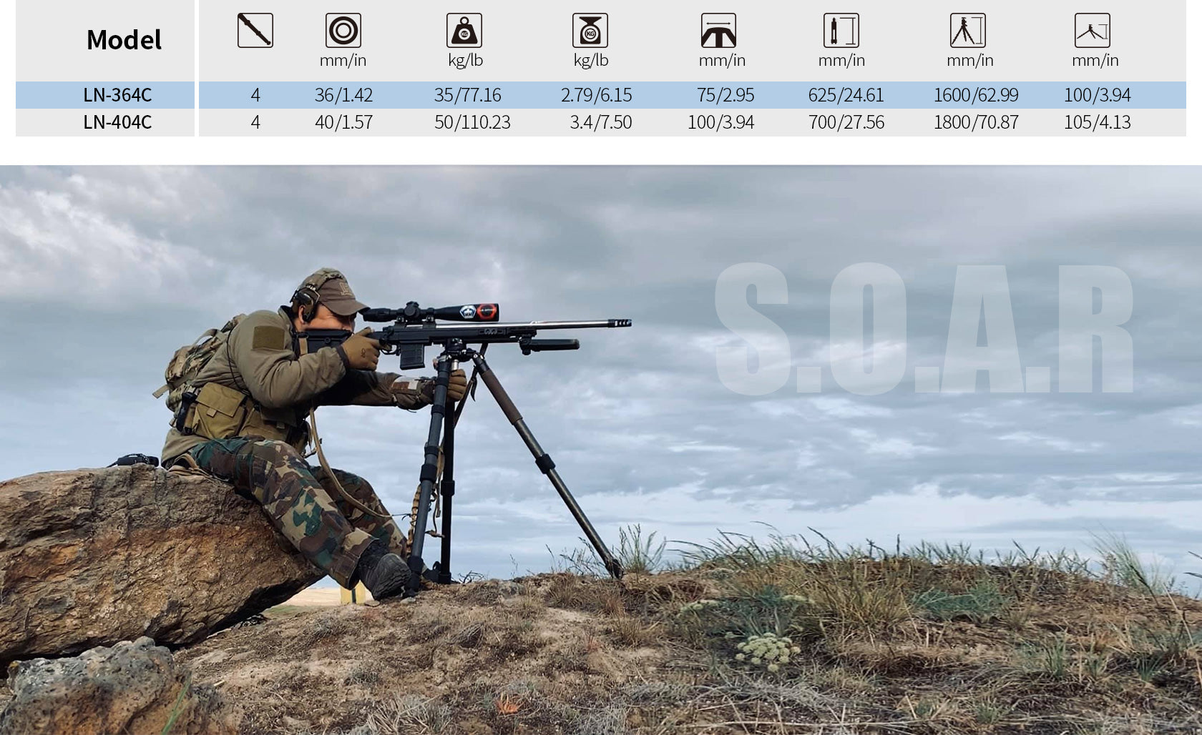Click the leg sections icon
This screenshot has width=1202, height=735.
click(x=255, y=31)
